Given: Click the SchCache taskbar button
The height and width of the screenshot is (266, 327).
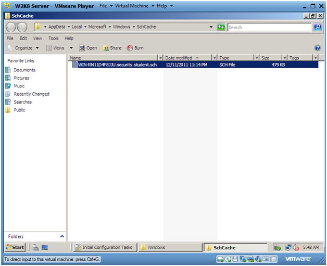Looking at the screenshot, I should click(236, 247).
